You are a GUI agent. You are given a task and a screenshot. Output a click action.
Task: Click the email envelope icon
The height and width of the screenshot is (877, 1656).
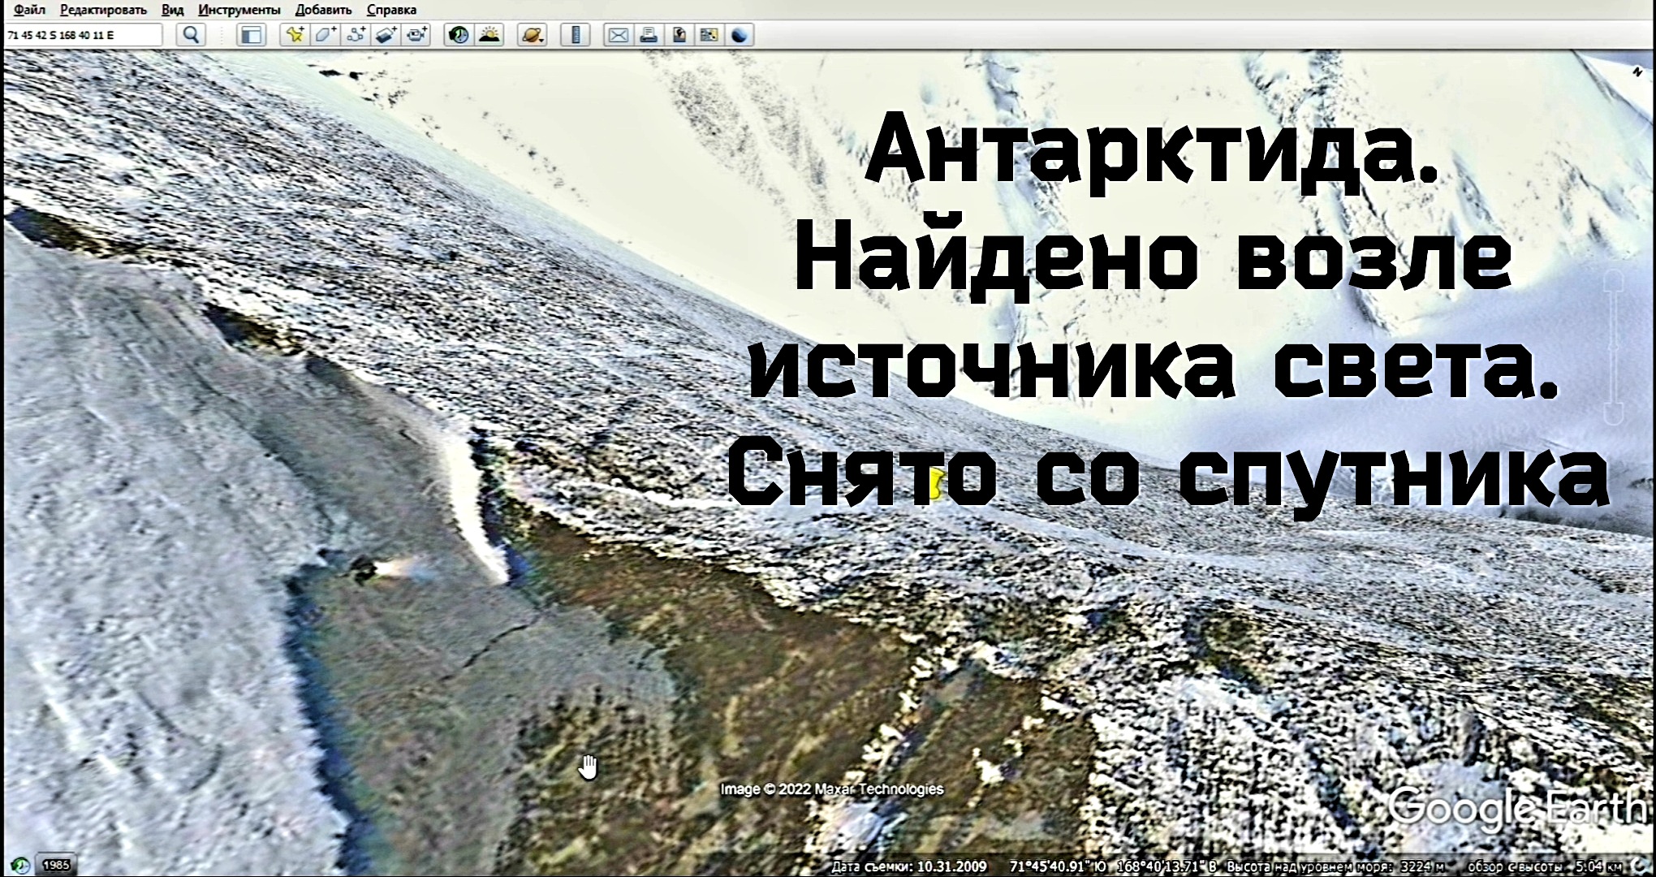coord(619,35)
